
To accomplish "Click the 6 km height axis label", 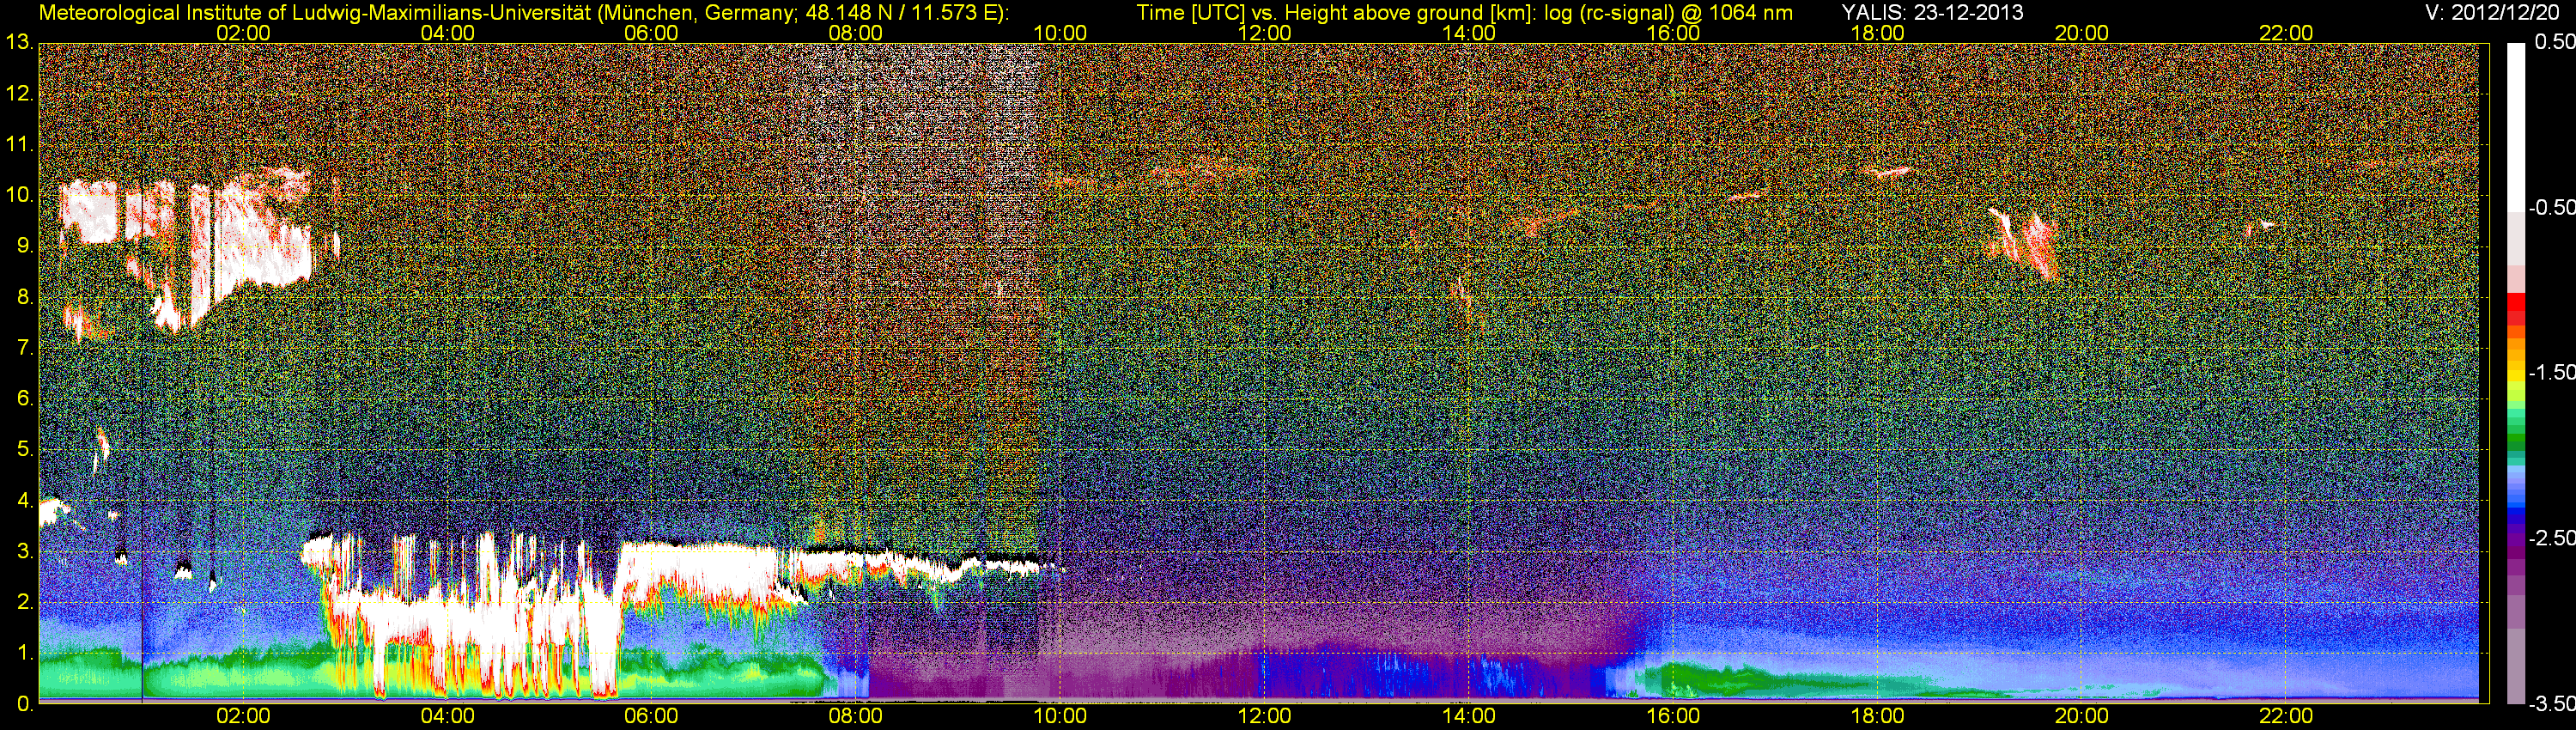I will 24,399.
